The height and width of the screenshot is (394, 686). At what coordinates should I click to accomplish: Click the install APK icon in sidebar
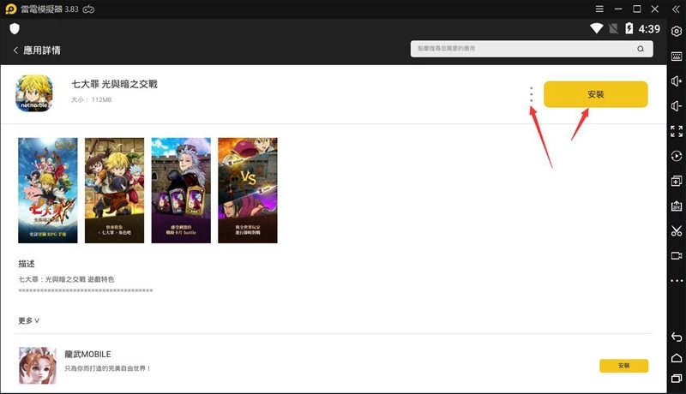coord(677,206)
